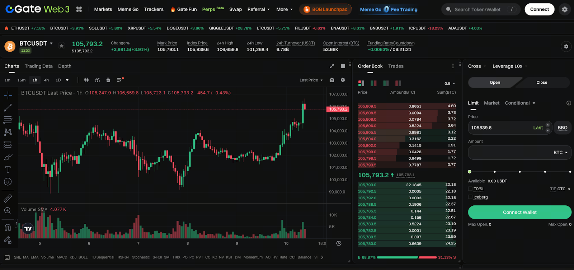Viewport: 574px width, 270px height.
Task: Select the 15m timeframe
Action: tap(22, 80)
